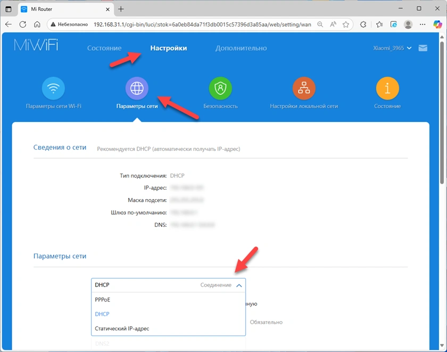
Task: Switch to the Состояние top tab
Action: coord(104,48)
